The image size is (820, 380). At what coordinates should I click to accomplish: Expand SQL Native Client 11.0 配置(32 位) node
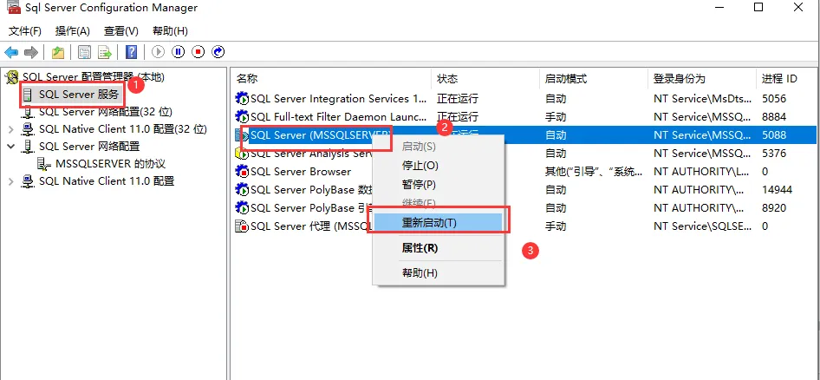pos(10,129)
